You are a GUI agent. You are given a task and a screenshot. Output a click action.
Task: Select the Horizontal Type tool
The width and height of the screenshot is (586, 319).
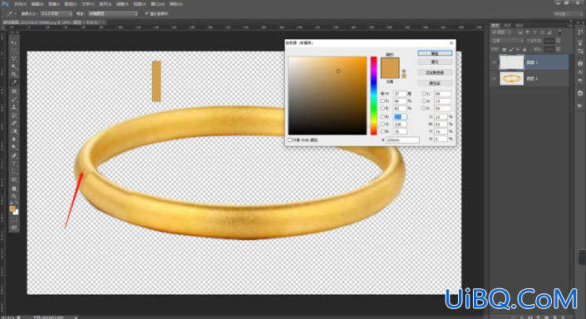coord(14,164)
